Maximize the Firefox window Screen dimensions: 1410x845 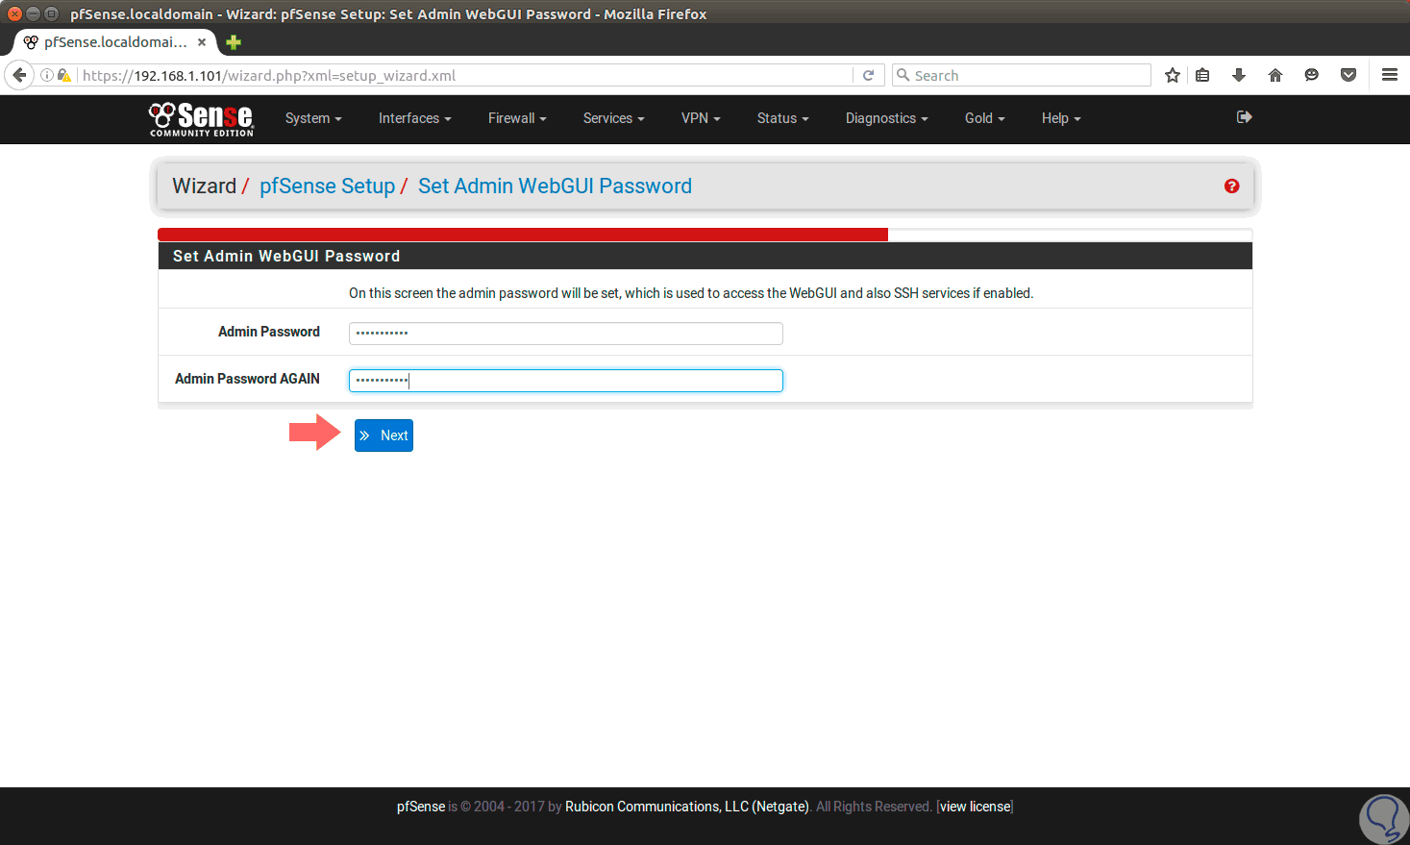tap(51, 13)
